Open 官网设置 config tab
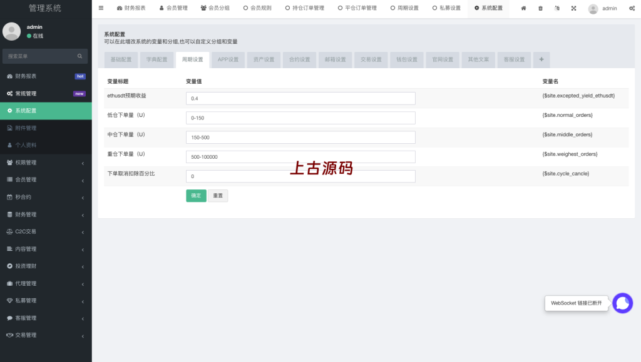 tap(443, 59)
